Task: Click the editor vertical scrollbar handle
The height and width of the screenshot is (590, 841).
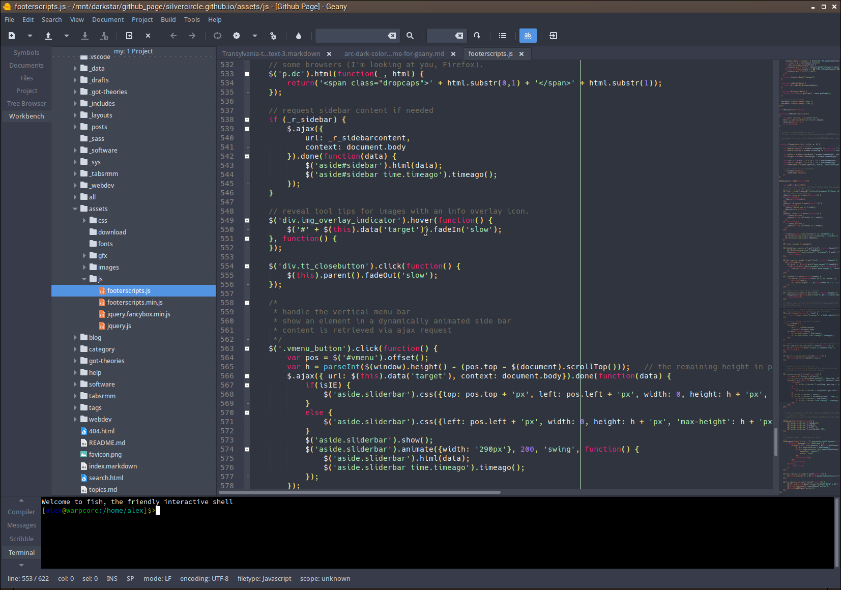Action: point(775,442)
